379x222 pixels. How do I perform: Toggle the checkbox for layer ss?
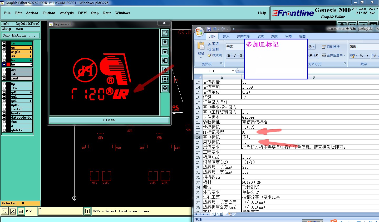click(4, 56)
